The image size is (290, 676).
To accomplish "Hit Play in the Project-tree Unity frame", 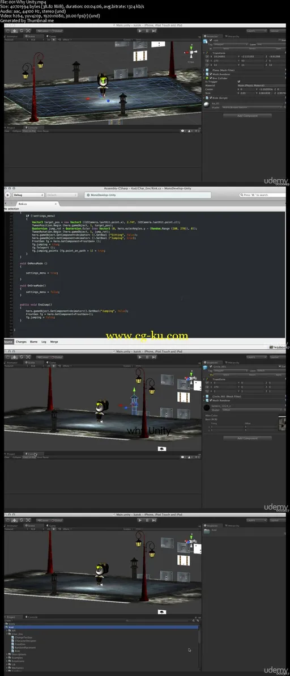I will pos(140,521).
